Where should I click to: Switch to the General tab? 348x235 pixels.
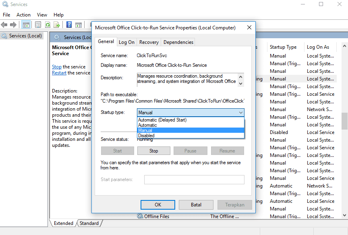pos(106,41)
